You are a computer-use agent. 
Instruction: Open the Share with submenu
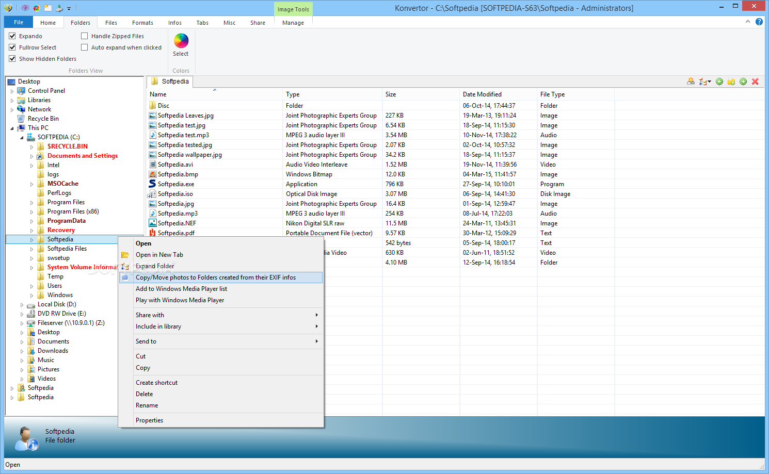pyautogui.click(x=221, y=315)
